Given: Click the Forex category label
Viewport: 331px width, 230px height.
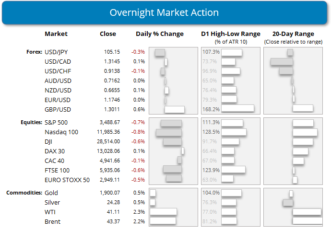Looking at the screenshot, I should tap(34, 52).
